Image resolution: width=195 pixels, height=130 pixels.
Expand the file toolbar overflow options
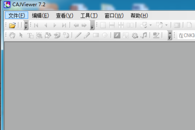(x=26, y=25)
